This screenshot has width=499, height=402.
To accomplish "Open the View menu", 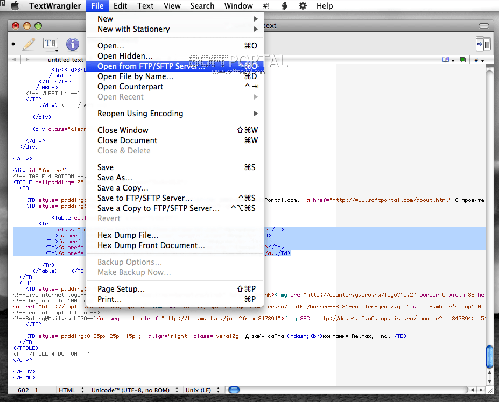I will click(x=172, y=6).
